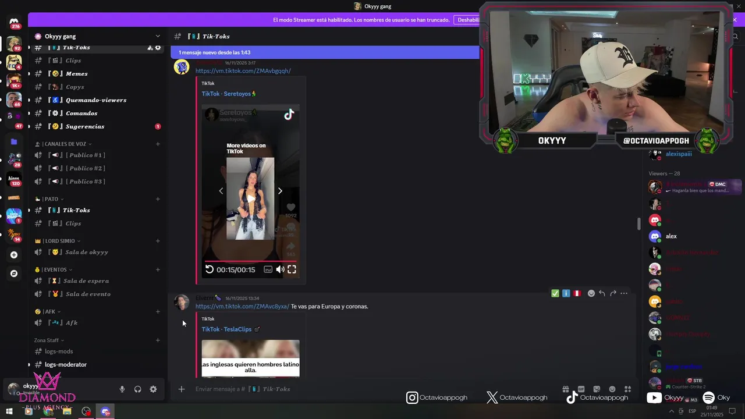Open the gift Nitro icon in the chat bar

click(x=565, y=389)
